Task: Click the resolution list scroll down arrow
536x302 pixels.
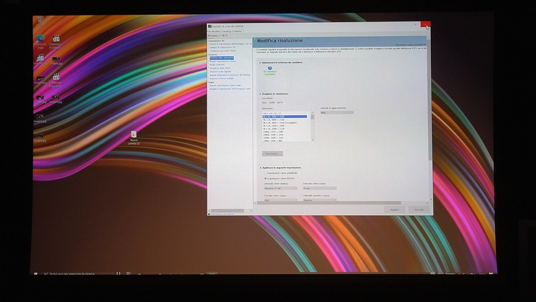Action: tap(312, 140)
